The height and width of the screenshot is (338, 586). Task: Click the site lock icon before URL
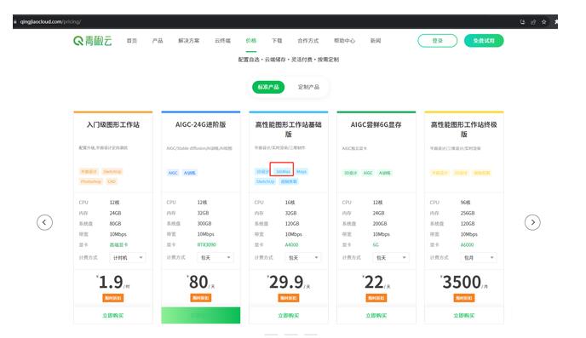(x=15, y=22)
